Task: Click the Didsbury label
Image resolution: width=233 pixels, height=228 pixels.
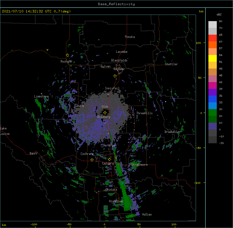Action: [x=104, y=117]
